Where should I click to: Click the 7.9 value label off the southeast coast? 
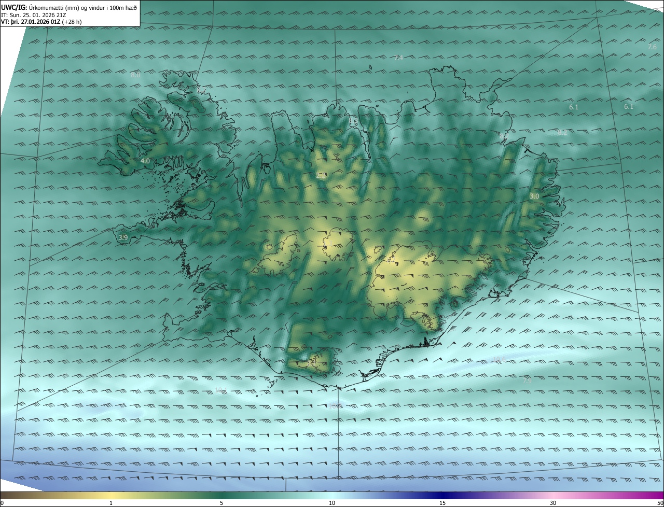coord(527,381)
